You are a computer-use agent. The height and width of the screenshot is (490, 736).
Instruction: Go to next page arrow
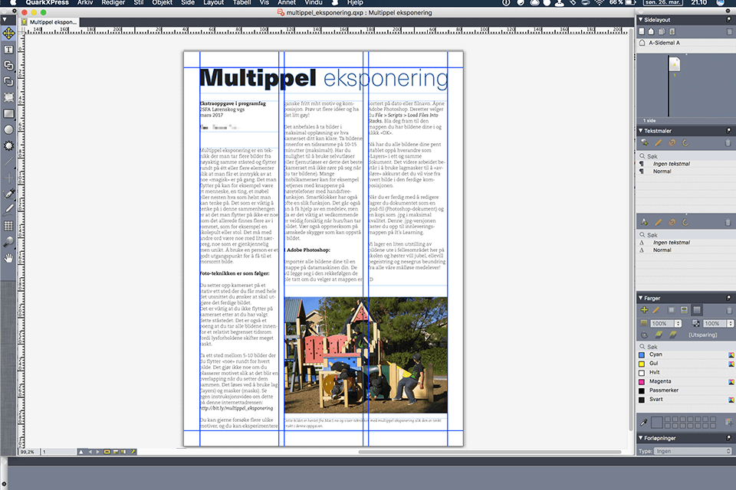97,452
